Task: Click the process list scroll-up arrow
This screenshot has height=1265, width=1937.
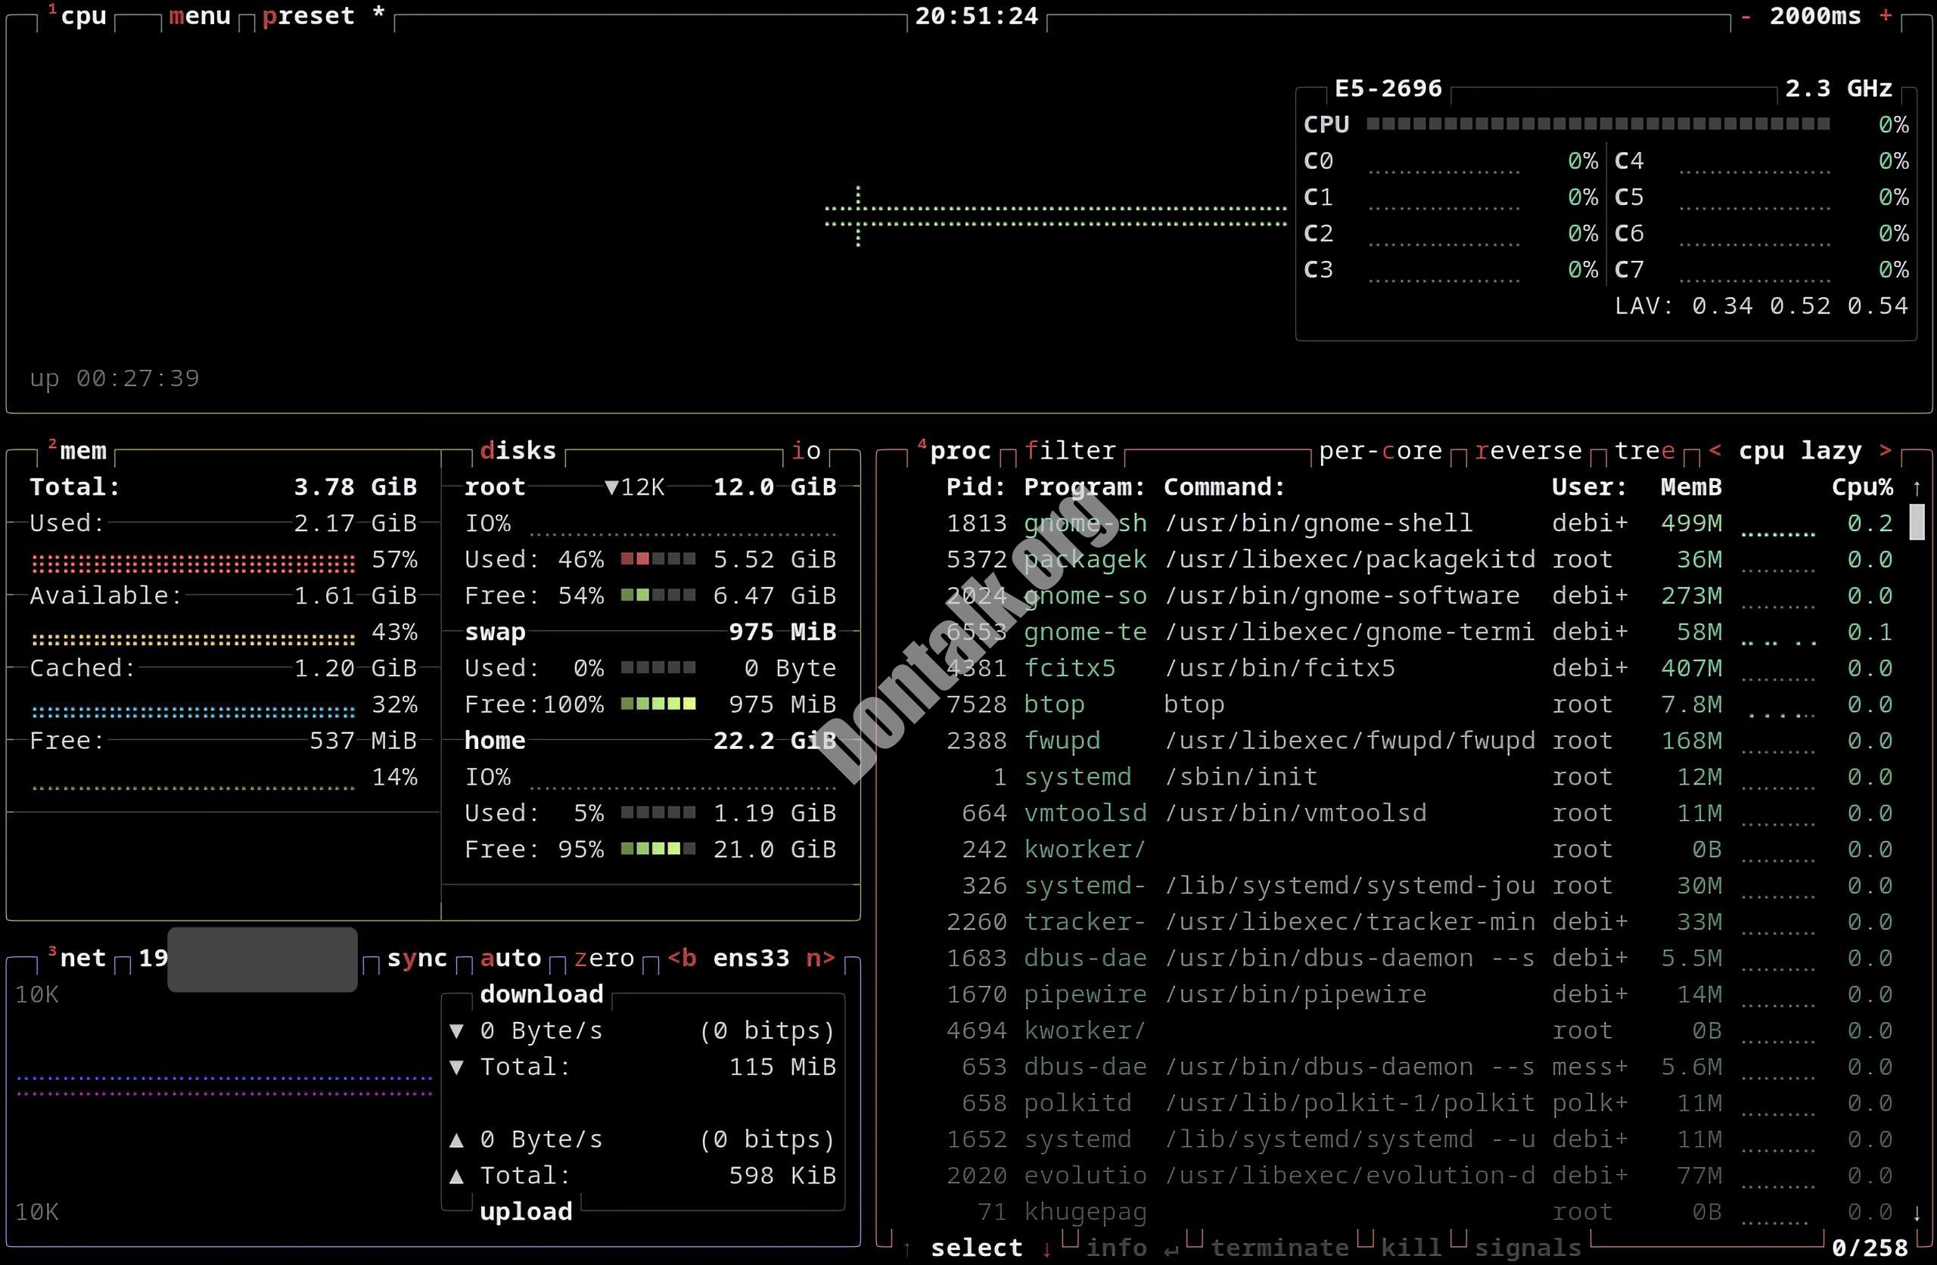Action: (1917, 487)
